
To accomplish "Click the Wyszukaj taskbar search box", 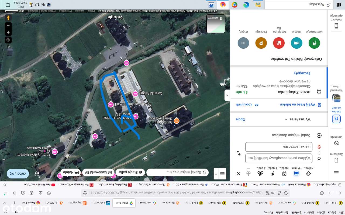I will 299,5.
